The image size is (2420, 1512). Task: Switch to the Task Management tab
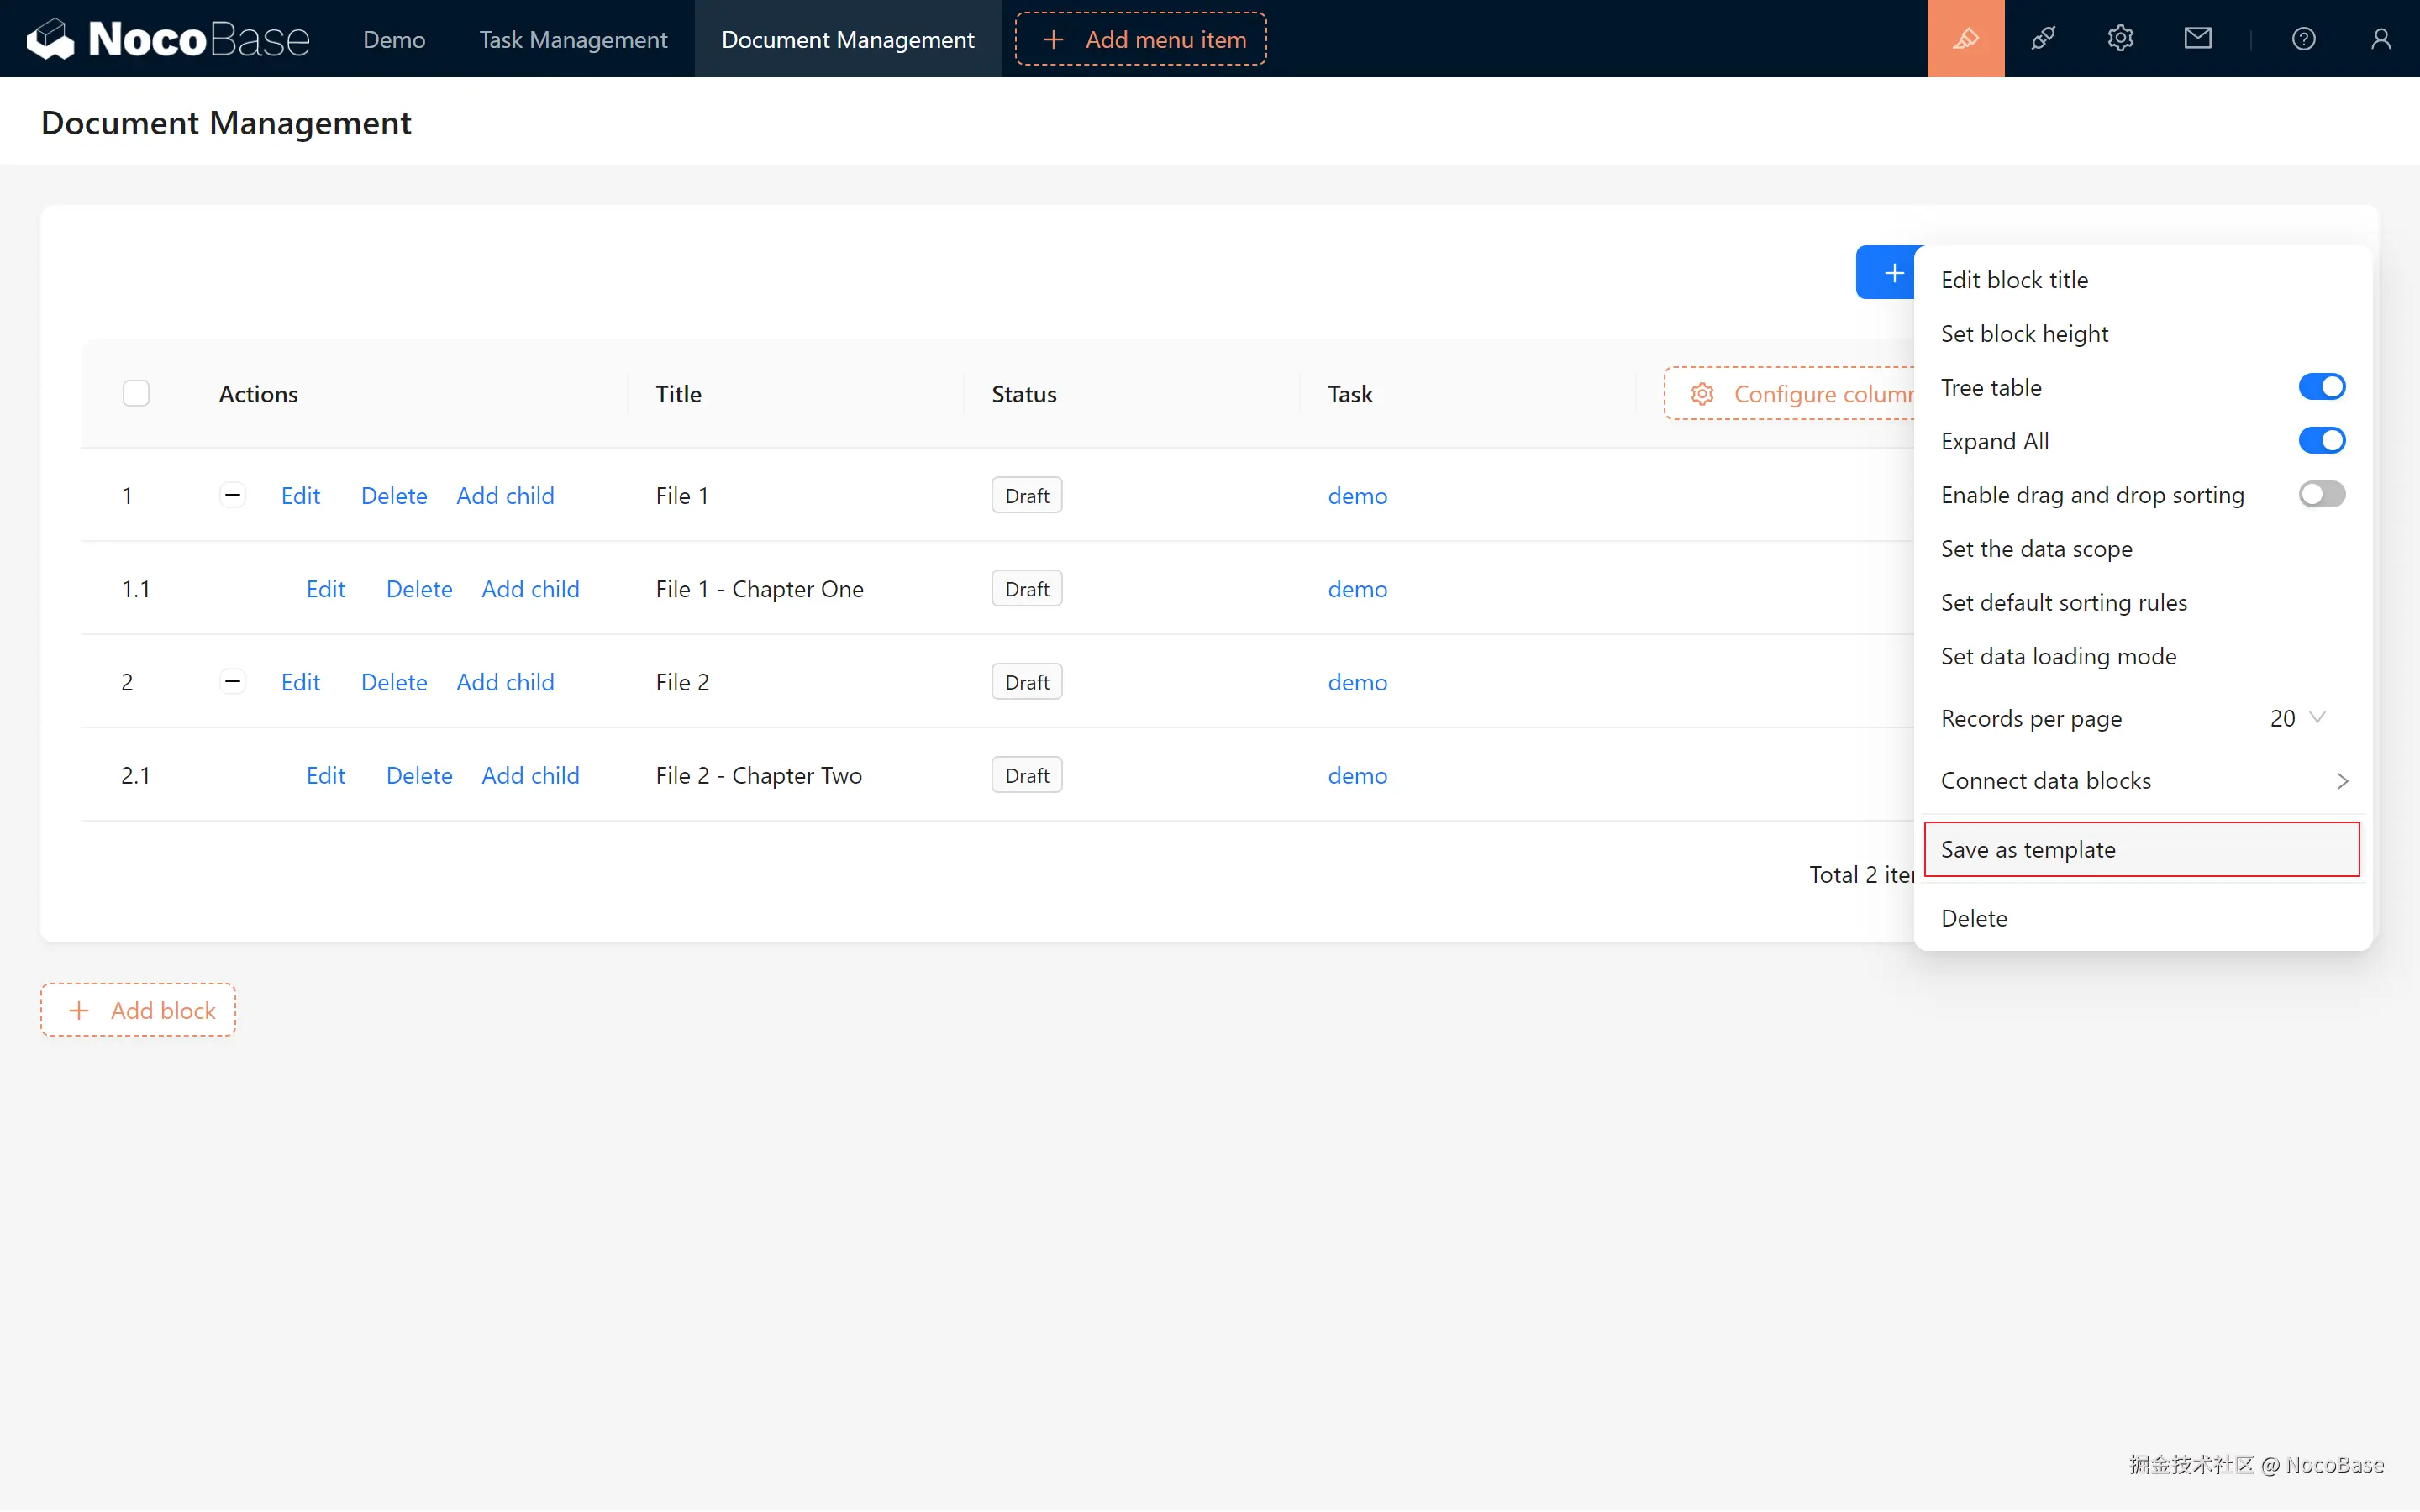tap(572, 39)
